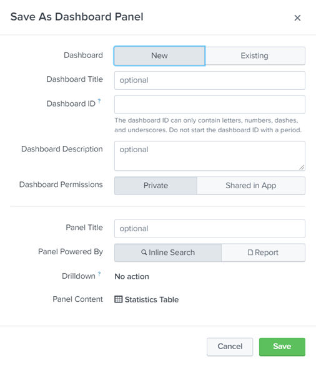Select New dashboard option
The width and height of the screenshot is (316, 366).
159,55
